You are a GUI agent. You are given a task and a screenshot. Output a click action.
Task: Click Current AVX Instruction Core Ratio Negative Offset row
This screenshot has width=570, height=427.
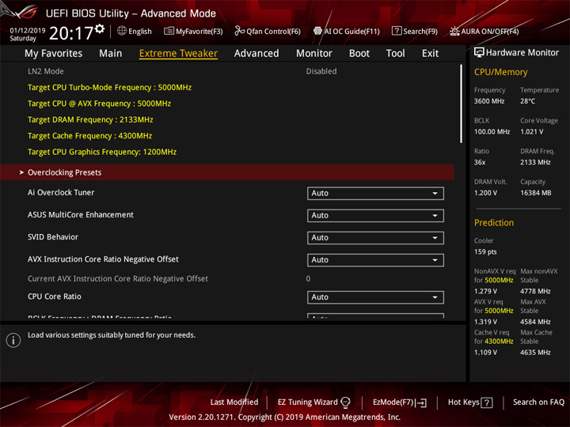click(227, 278)
